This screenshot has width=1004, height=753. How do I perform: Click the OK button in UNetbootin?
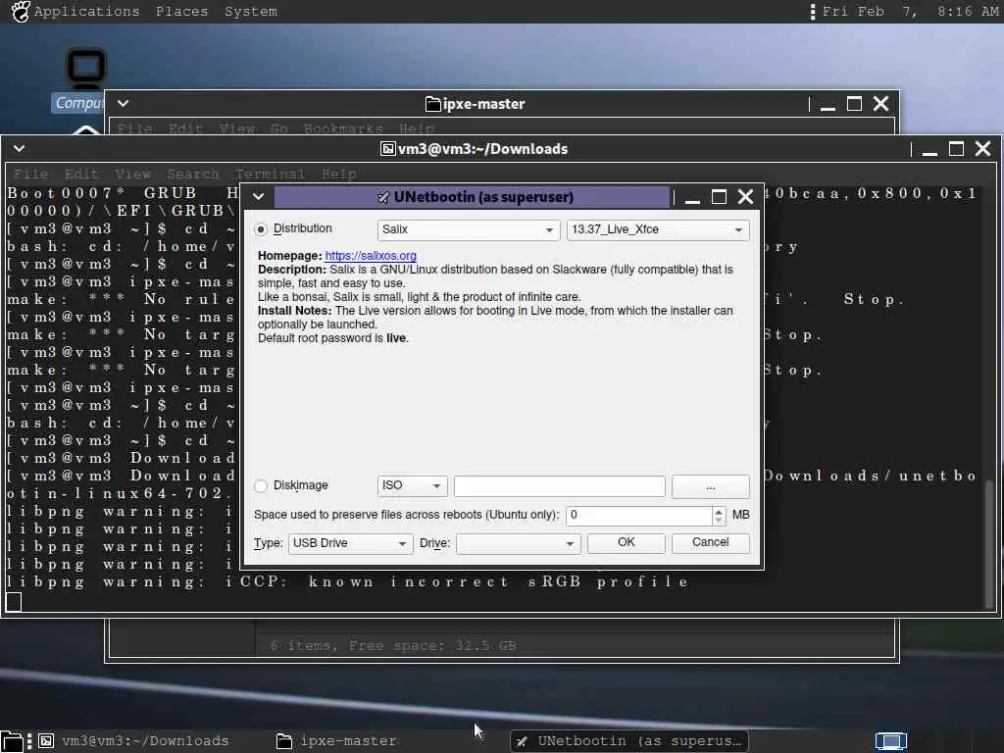tap(626, 542)
